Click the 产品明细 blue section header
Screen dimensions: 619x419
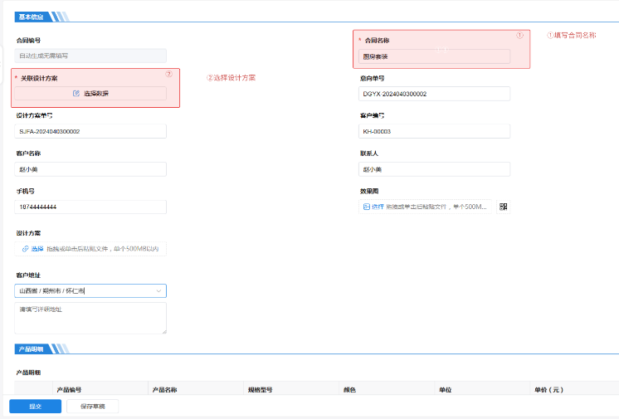coord(32,349)
